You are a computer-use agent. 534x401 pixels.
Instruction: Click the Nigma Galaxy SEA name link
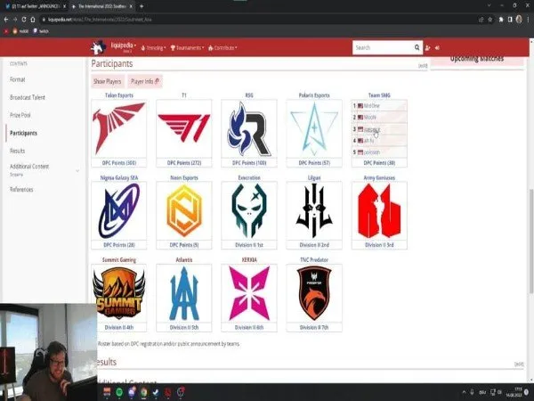coord(118,176)
